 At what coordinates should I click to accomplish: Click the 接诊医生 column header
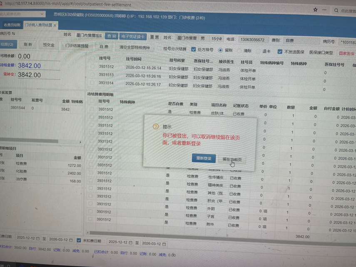click(x=227, y=62)
